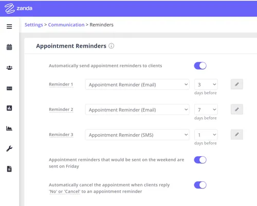Click the Appointment Reminders info icon

pyautogui.click(x=111, y=46)
